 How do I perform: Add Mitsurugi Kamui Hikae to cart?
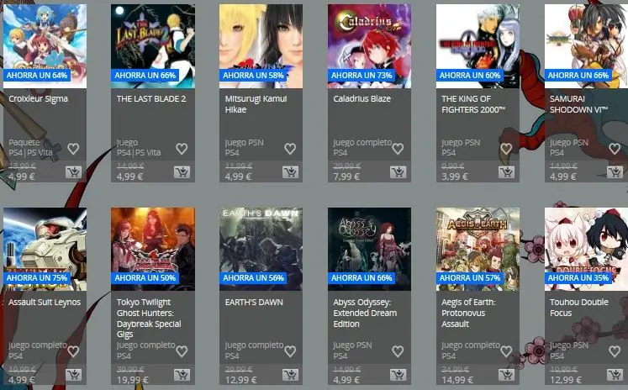[290, 172]
